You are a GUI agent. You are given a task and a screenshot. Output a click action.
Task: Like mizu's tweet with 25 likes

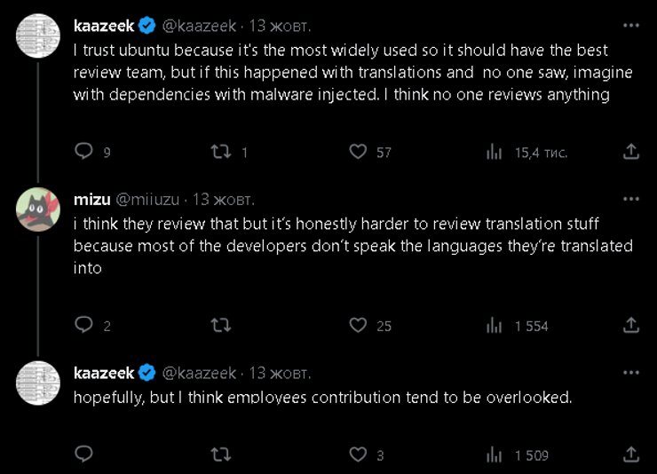pyautogui.click(x=358, y=326)
